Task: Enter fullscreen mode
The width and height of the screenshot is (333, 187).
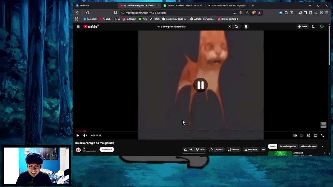Action: click(322, 135)
